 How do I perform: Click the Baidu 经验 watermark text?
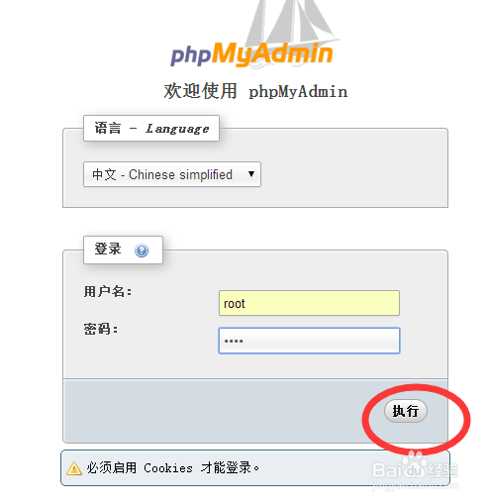[442, 470]
